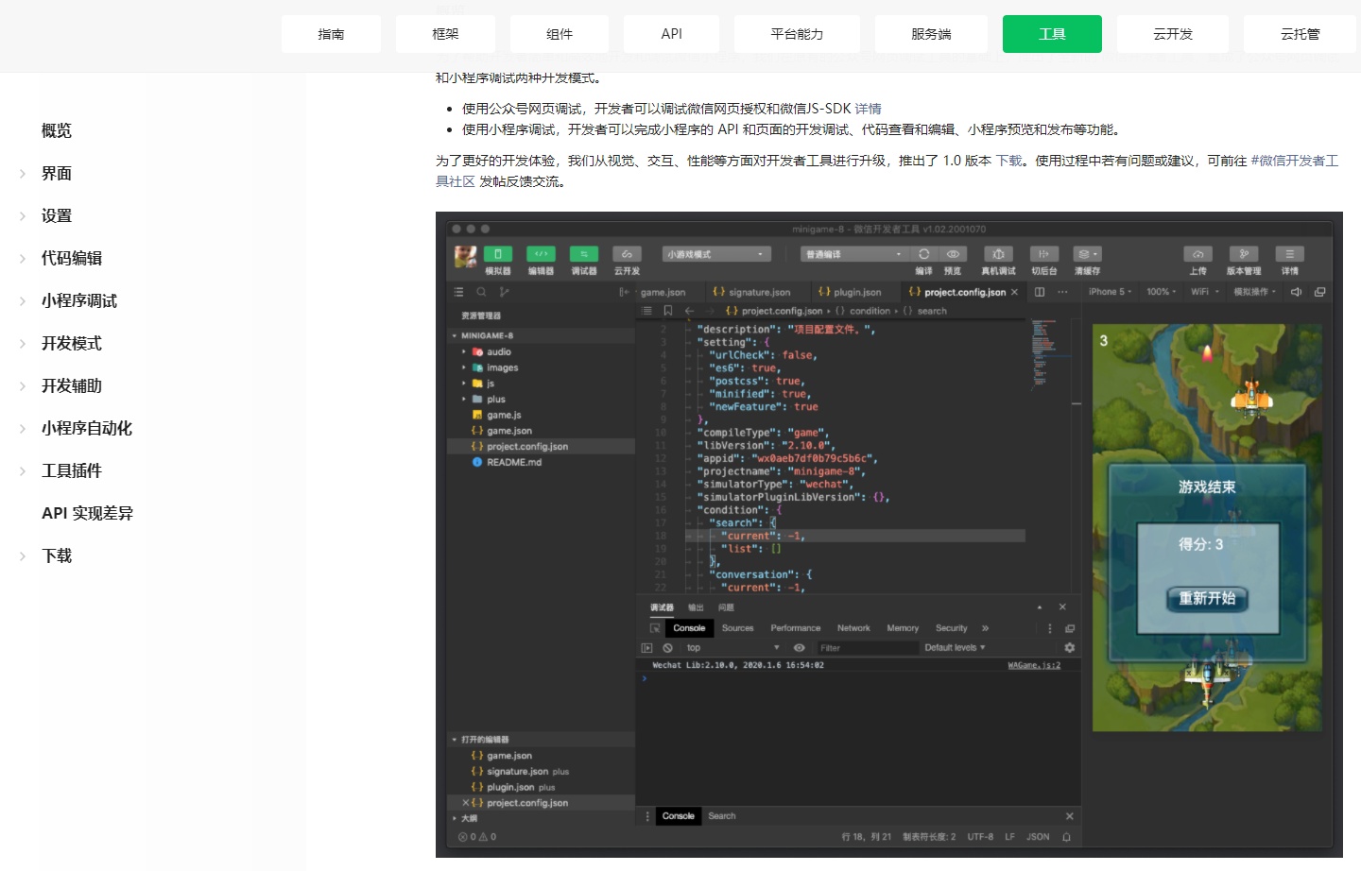Click the 下载 link after 1.0 版本

[x=1009, y=161]
